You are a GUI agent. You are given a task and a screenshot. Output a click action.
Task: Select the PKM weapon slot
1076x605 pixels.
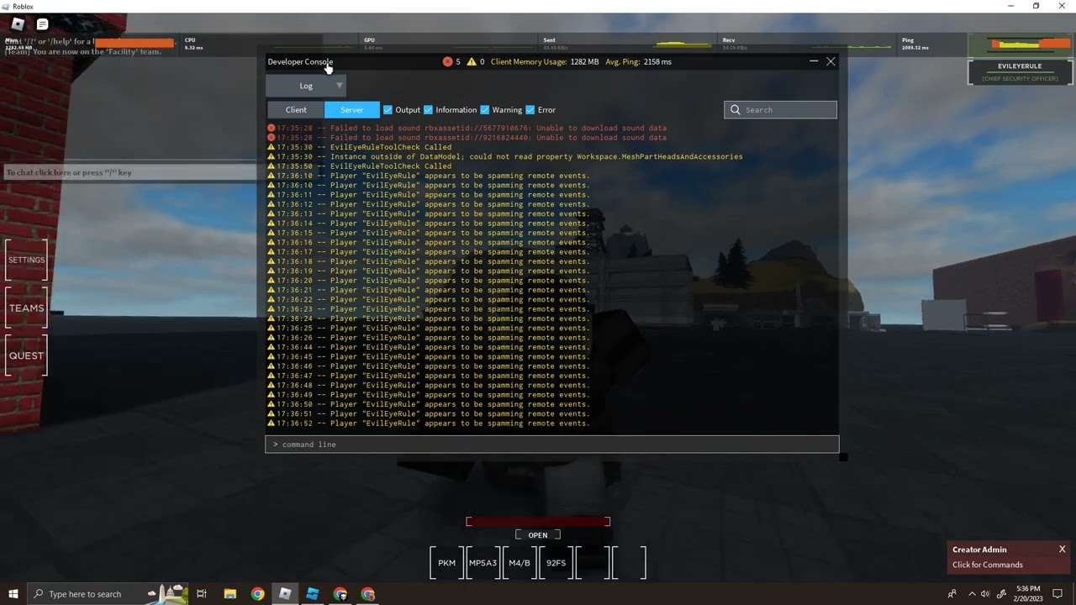446,563
